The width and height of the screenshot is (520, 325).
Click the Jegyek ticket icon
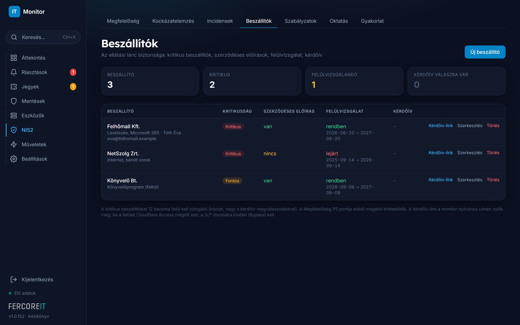click(x=14, y=87)
